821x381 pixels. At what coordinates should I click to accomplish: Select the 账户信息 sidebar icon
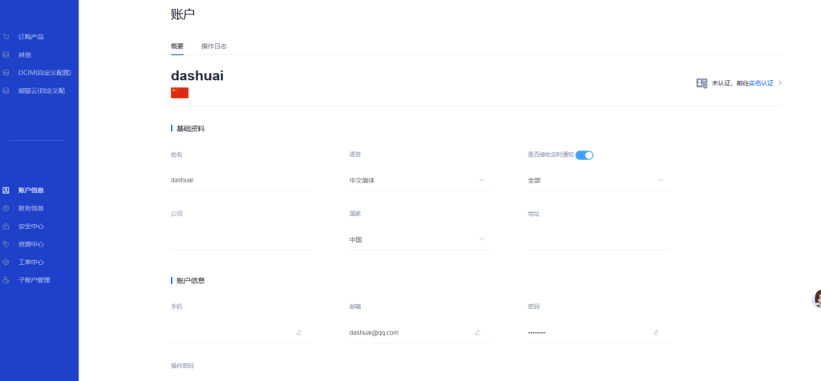(x=6, y=190)
